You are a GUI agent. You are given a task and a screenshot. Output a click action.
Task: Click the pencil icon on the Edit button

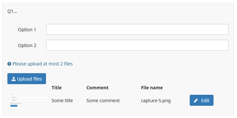196,101
